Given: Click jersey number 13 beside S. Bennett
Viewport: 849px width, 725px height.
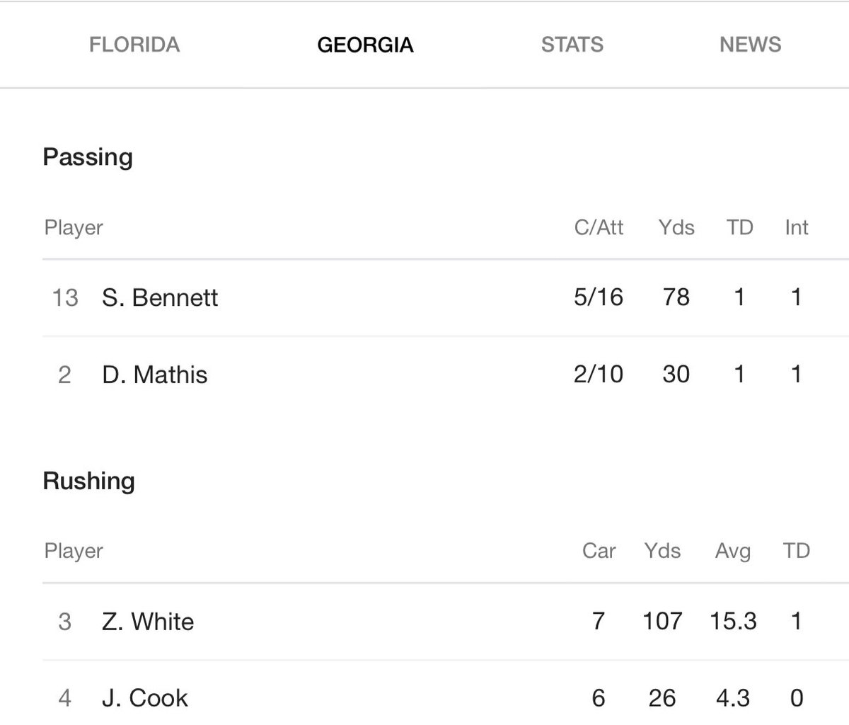Looking at the screenshot, I should pyautogui.click(x=64, y=297).
